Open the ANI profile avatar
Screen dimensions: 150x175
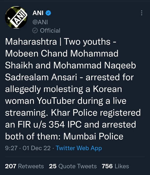(x=16, y=17)
